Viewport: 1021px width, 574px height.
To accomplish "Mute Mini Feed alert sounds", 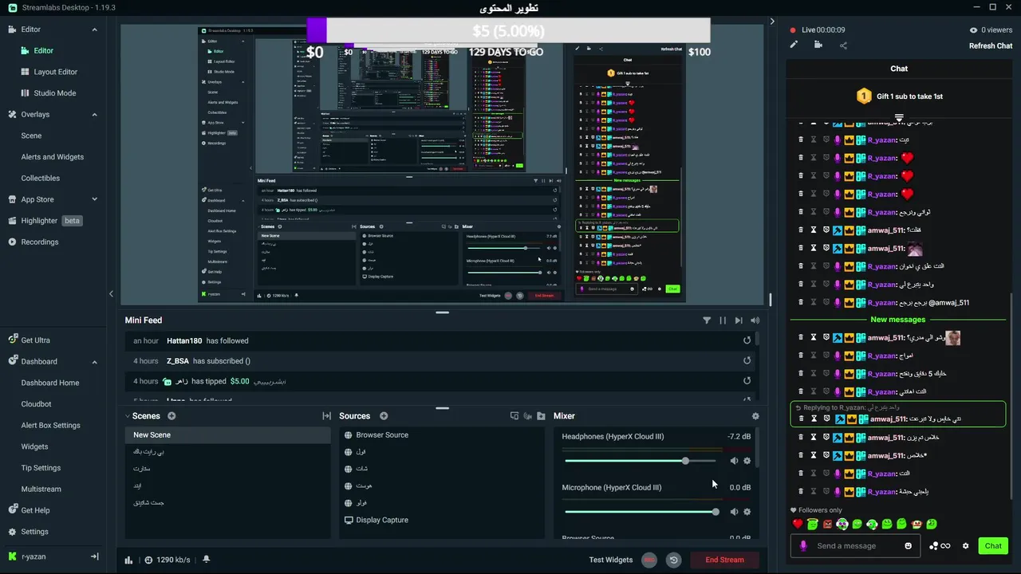I will coord(755,320).
